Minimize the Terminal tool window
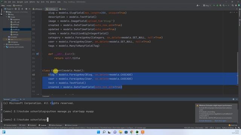This screenshot has width=241, height=135. [237, 99]
